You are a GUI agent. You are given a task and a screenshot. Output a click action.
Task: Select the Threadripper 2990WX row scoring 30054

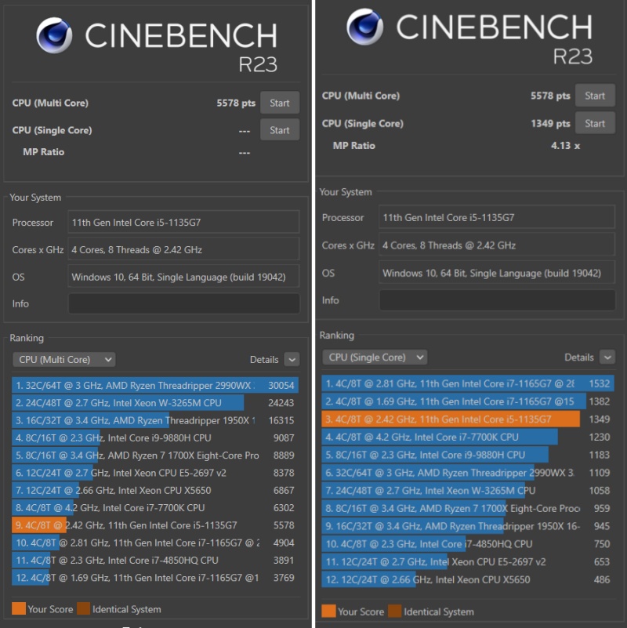click(155, 385)
